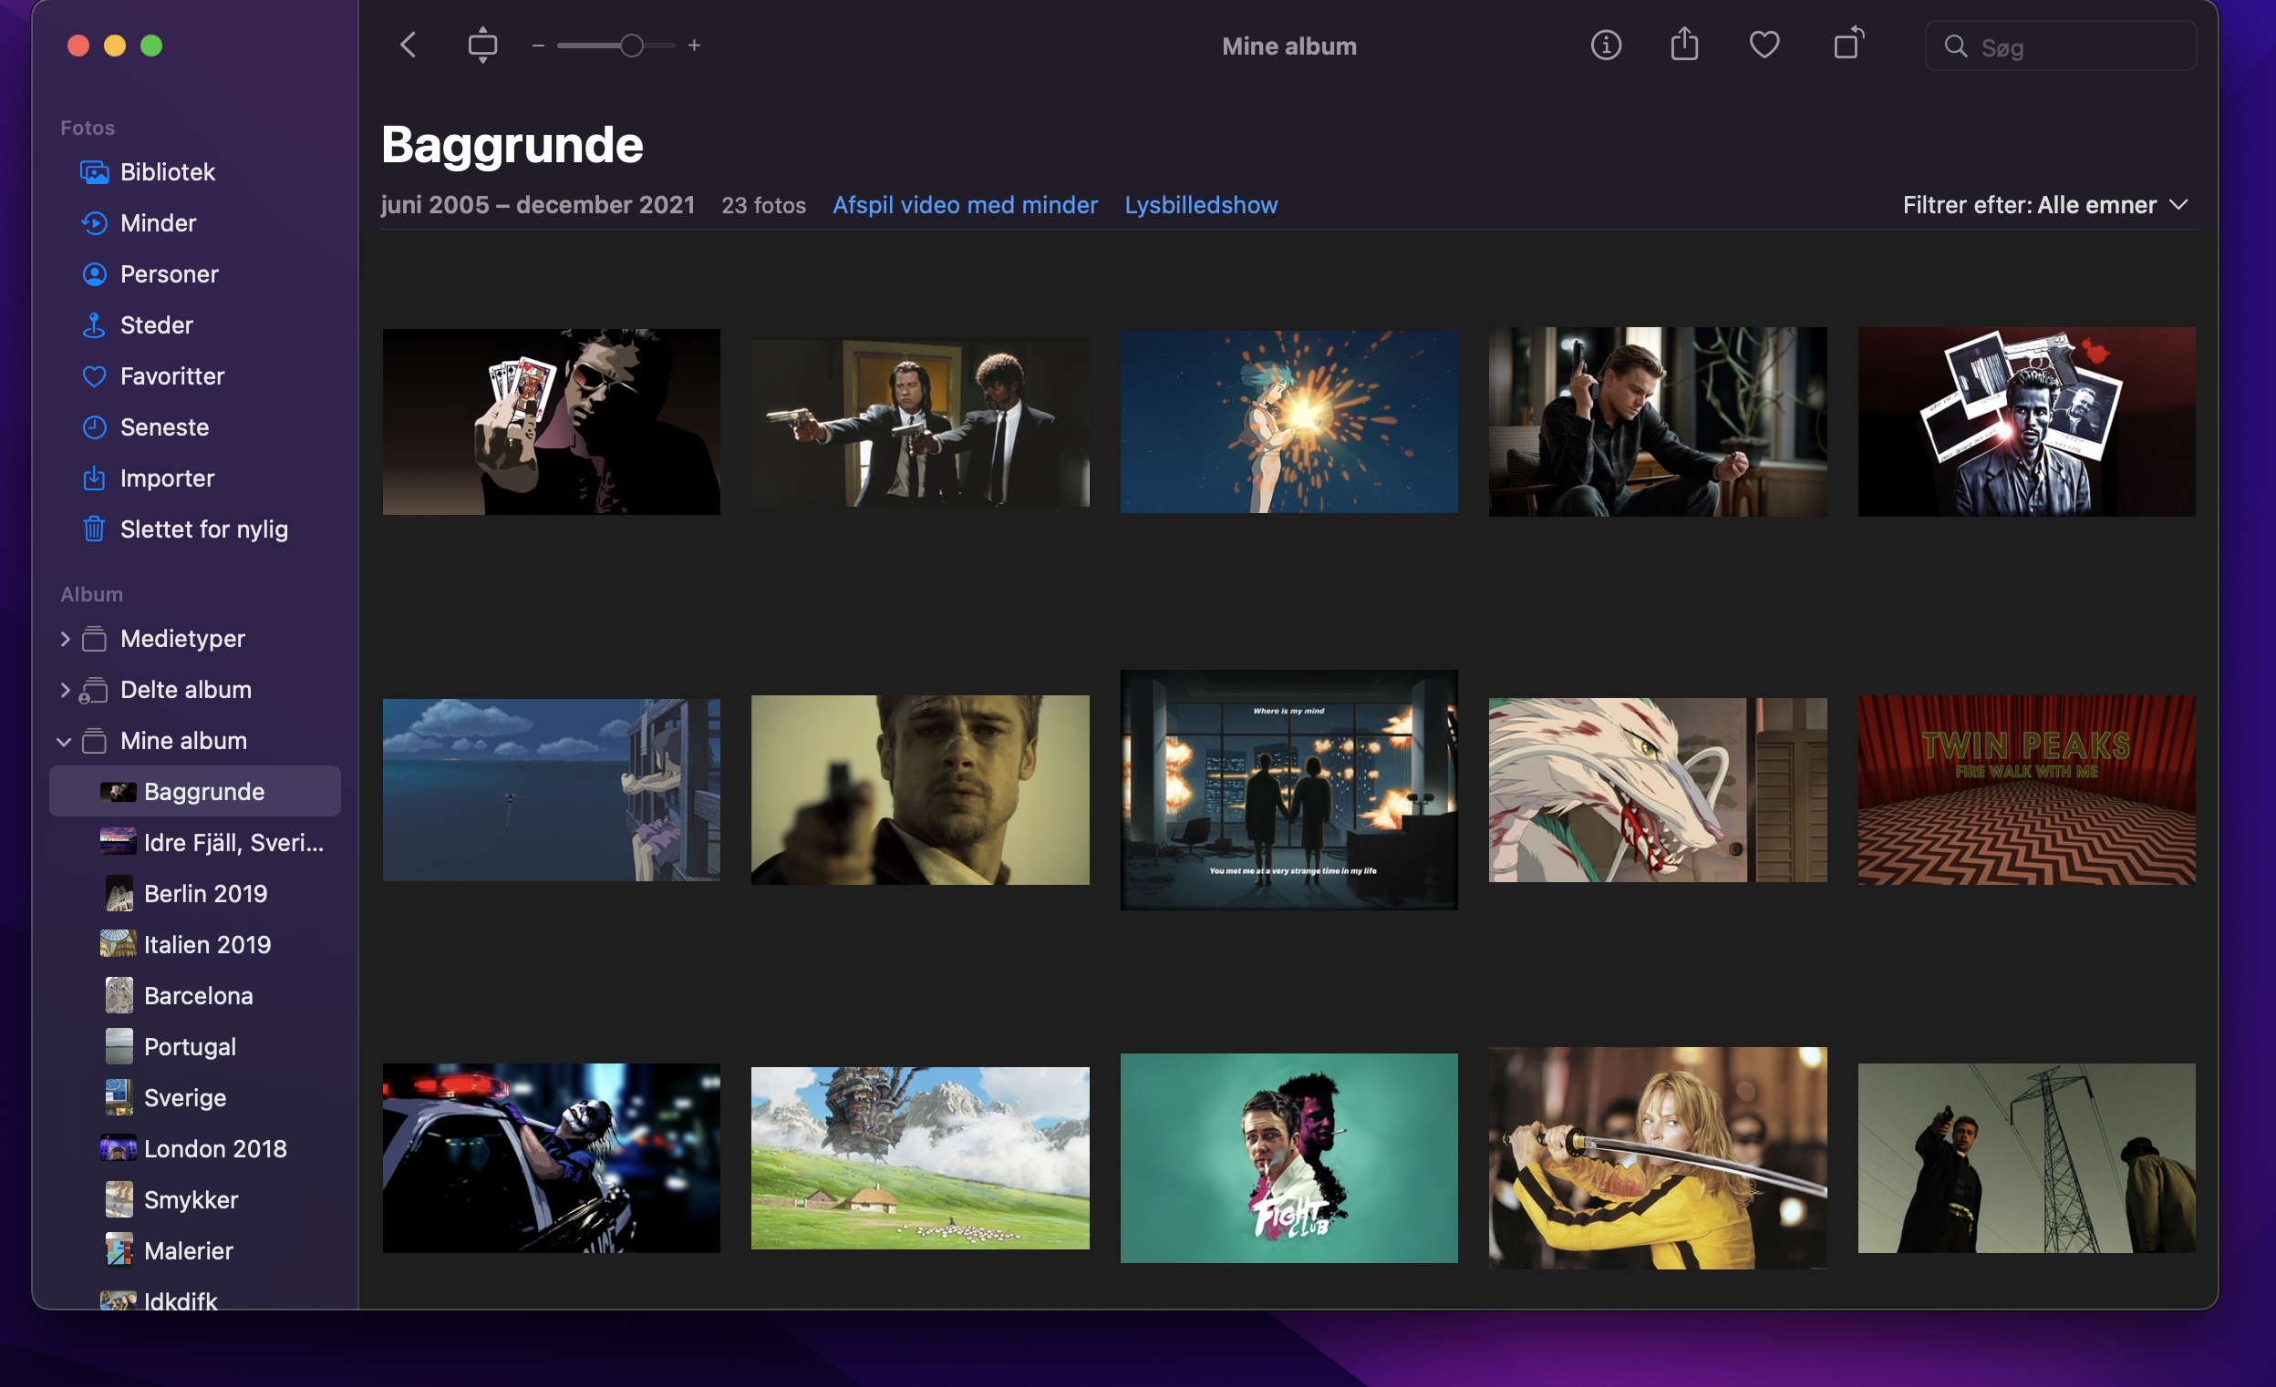Select the Berlin 2019 album
Viewport: 2276px width, 1387px height.
pos(205,894)
